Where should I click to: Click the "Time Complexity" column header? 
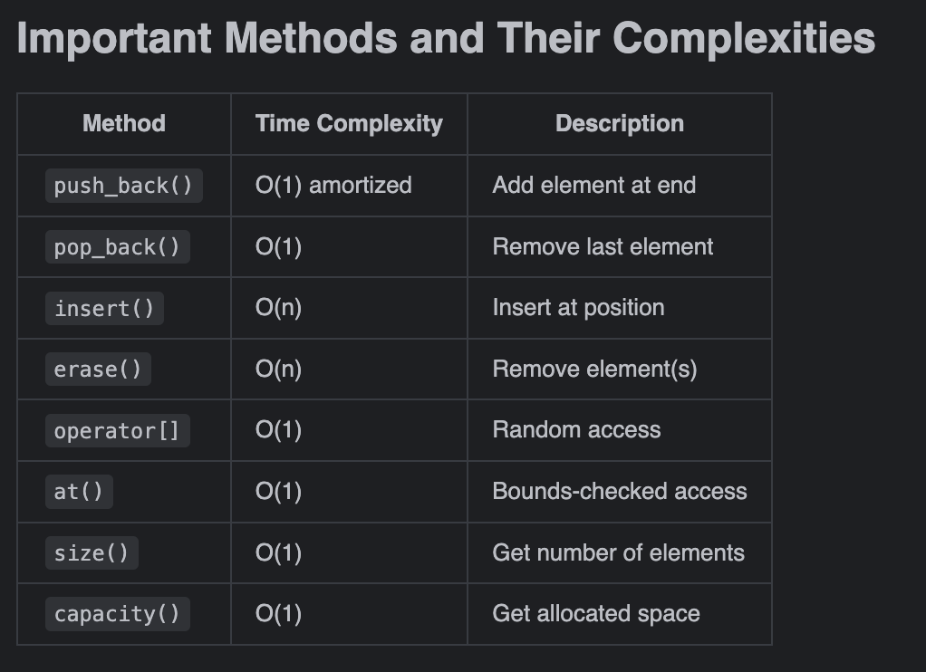pyautogui.click(x=349, y=123)
